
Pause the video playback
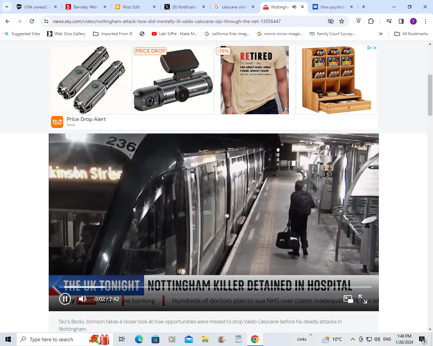pos(65,299)
